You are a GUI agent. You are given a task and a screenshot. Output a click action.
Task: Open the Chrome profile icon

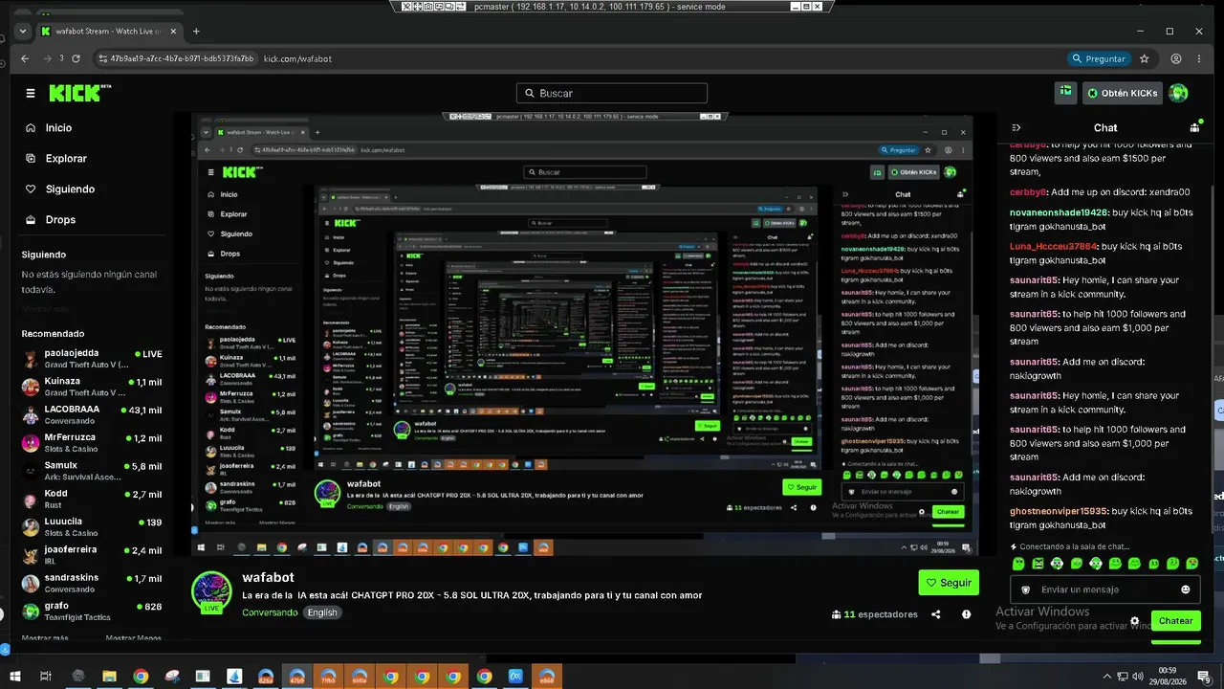[1174, 58]
